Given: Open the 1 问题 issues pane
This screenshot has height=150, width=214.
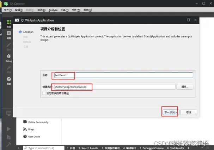Looking at the screenshot, I should (x=71, y=148).
